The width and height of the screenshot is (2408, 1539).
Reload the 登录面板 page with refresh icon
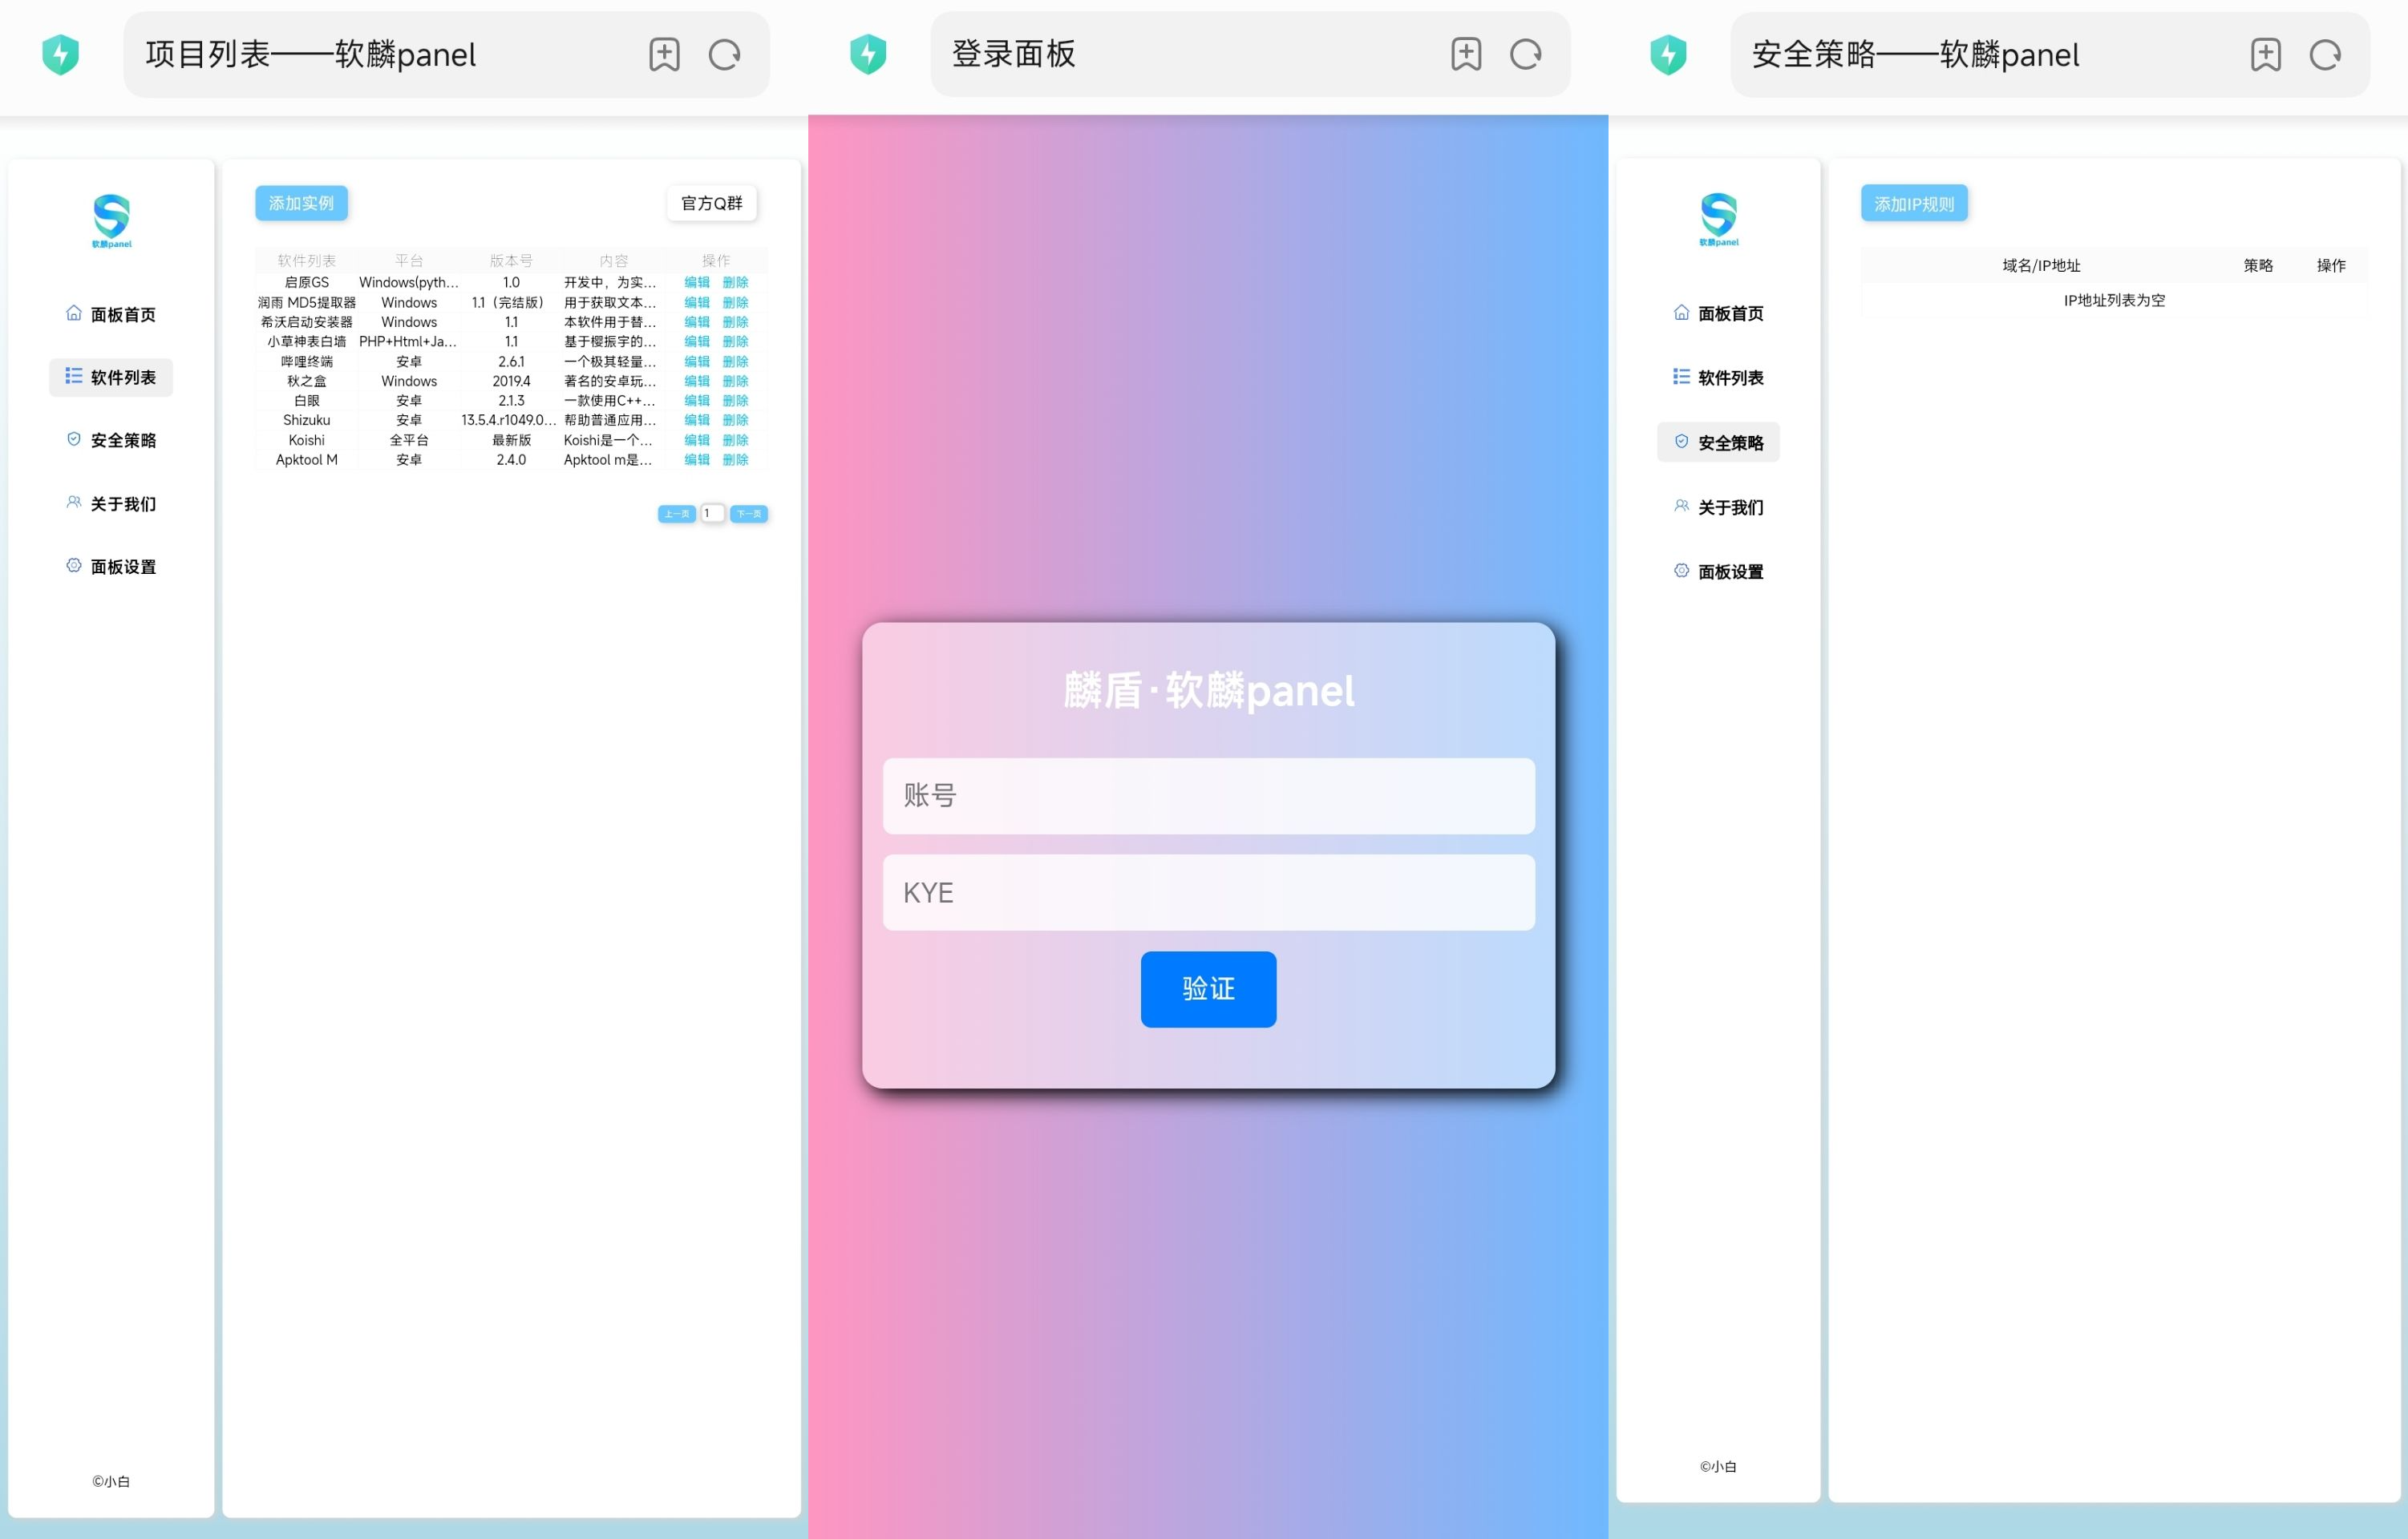(1525, 54)
